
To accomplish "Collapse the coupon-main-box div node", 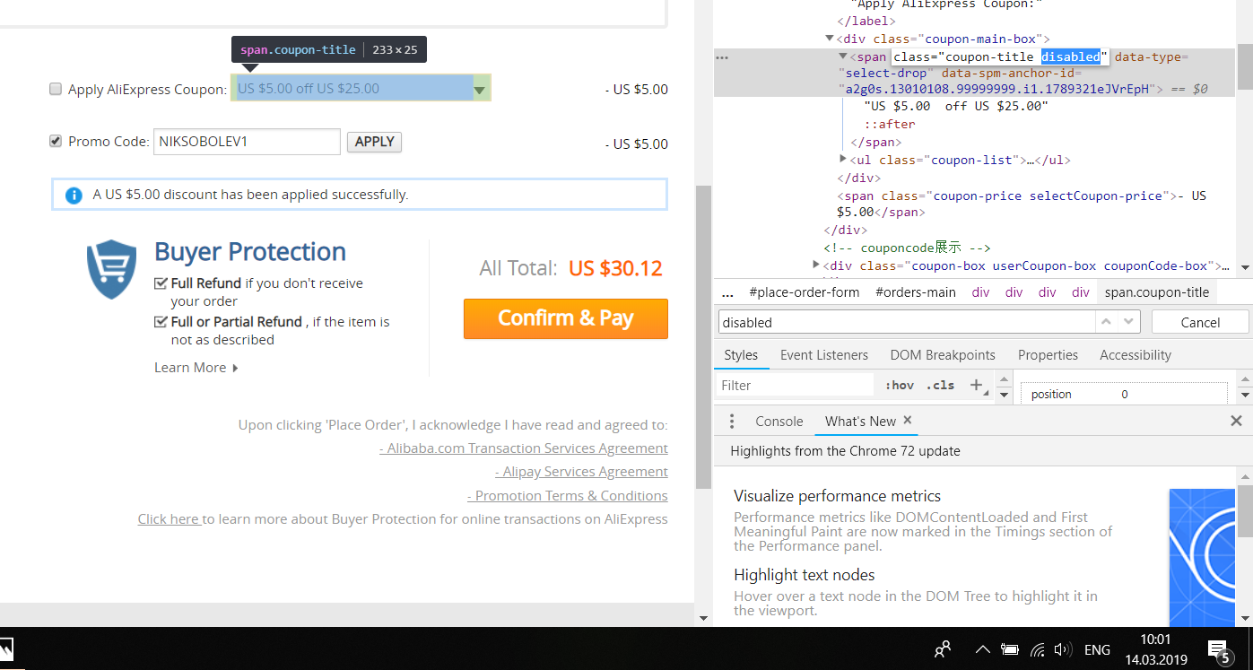I will 830,39.
